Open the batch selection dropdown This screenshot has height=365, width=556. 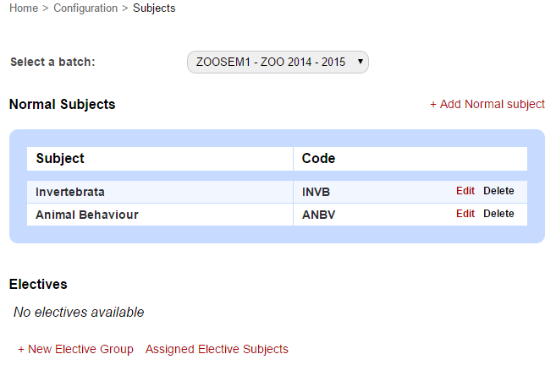pos(278,62)
